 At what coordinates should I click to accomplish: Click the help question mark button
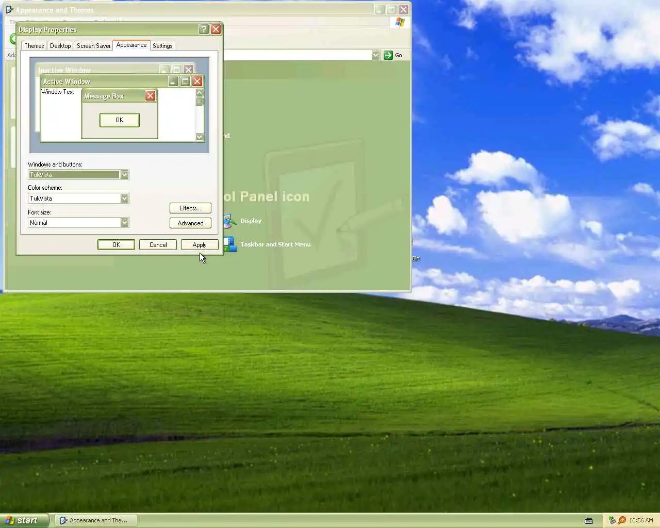click(x=204, y=29)
